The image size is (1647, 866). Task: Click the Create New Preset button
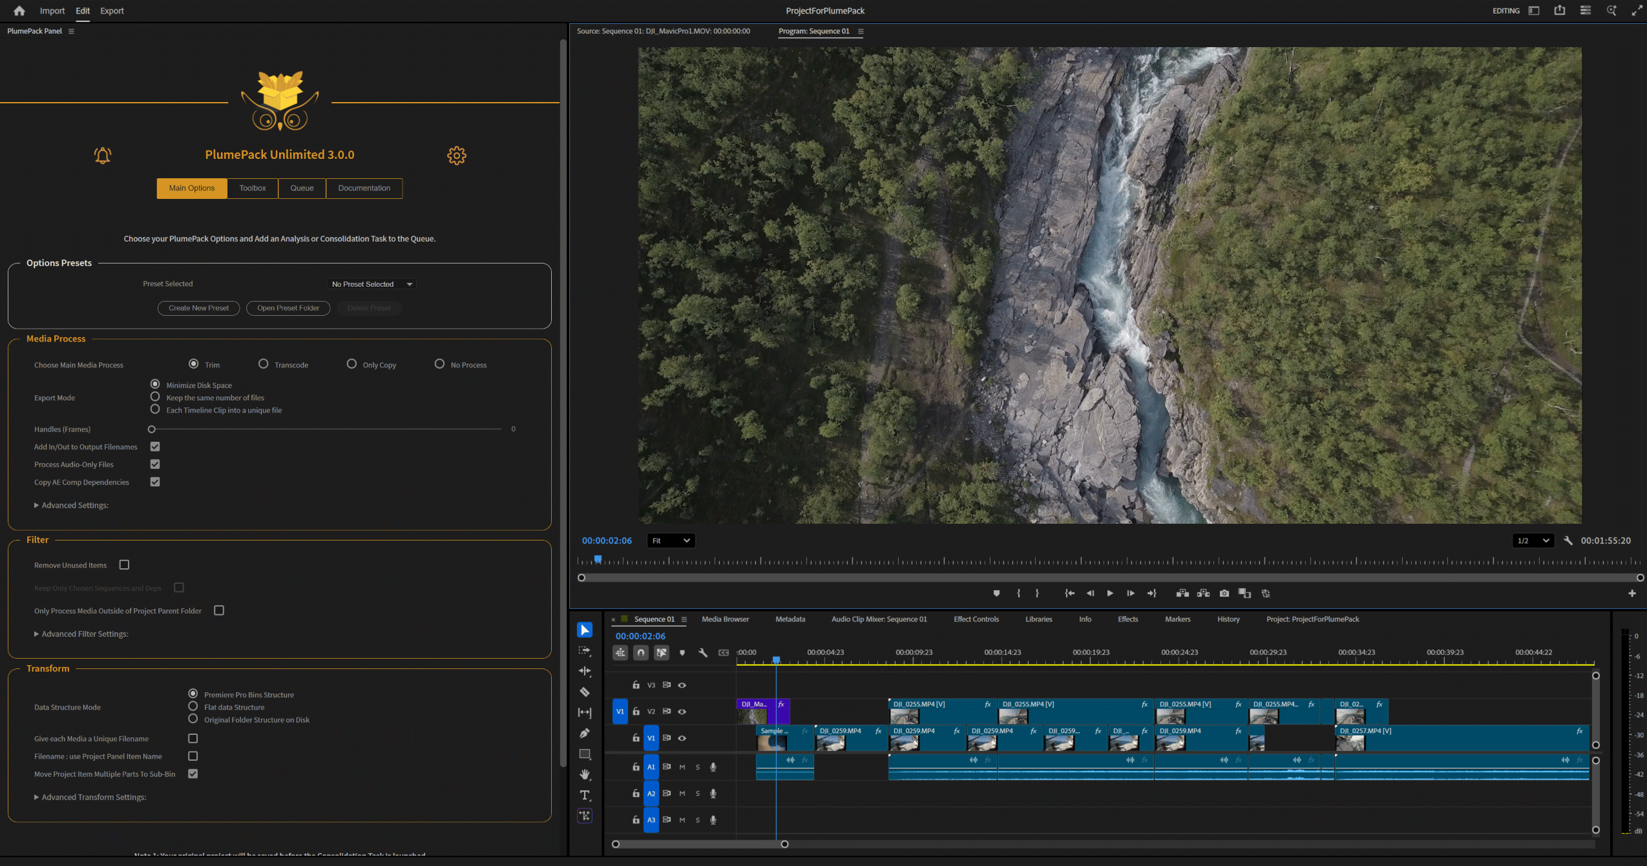(198, 308)
